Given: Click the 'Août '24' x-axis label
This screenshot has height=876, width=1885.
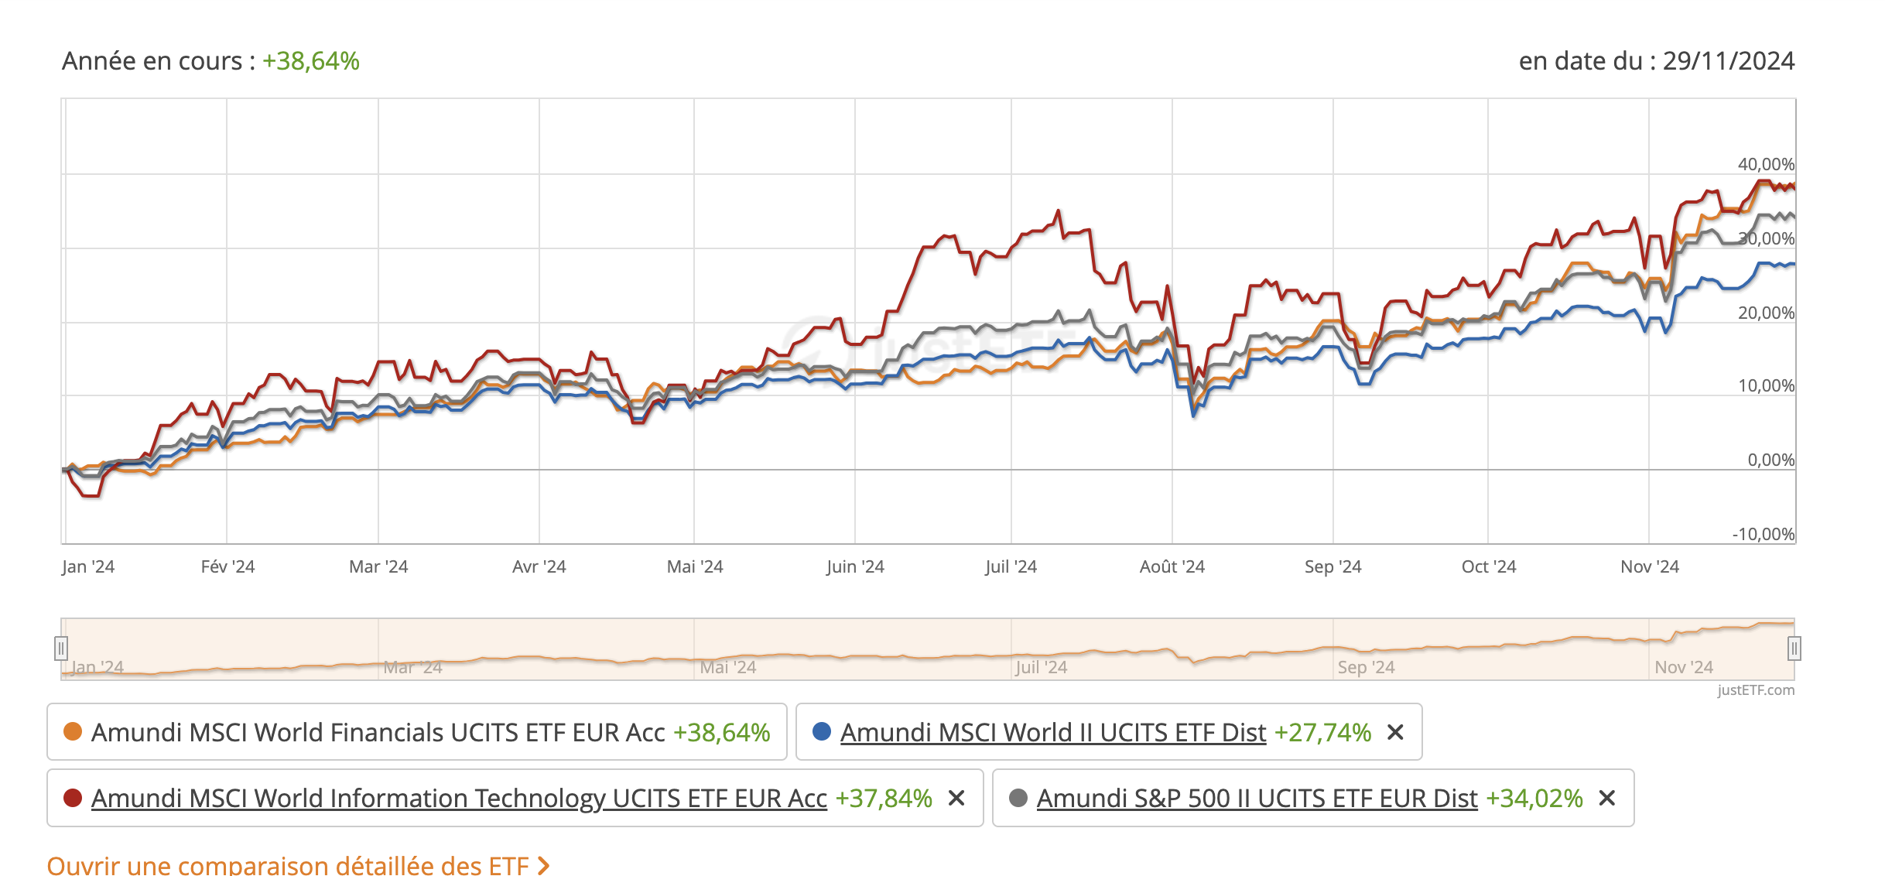Looking at the screenshot, I should pyautogui.click(x=1172, y=566).
